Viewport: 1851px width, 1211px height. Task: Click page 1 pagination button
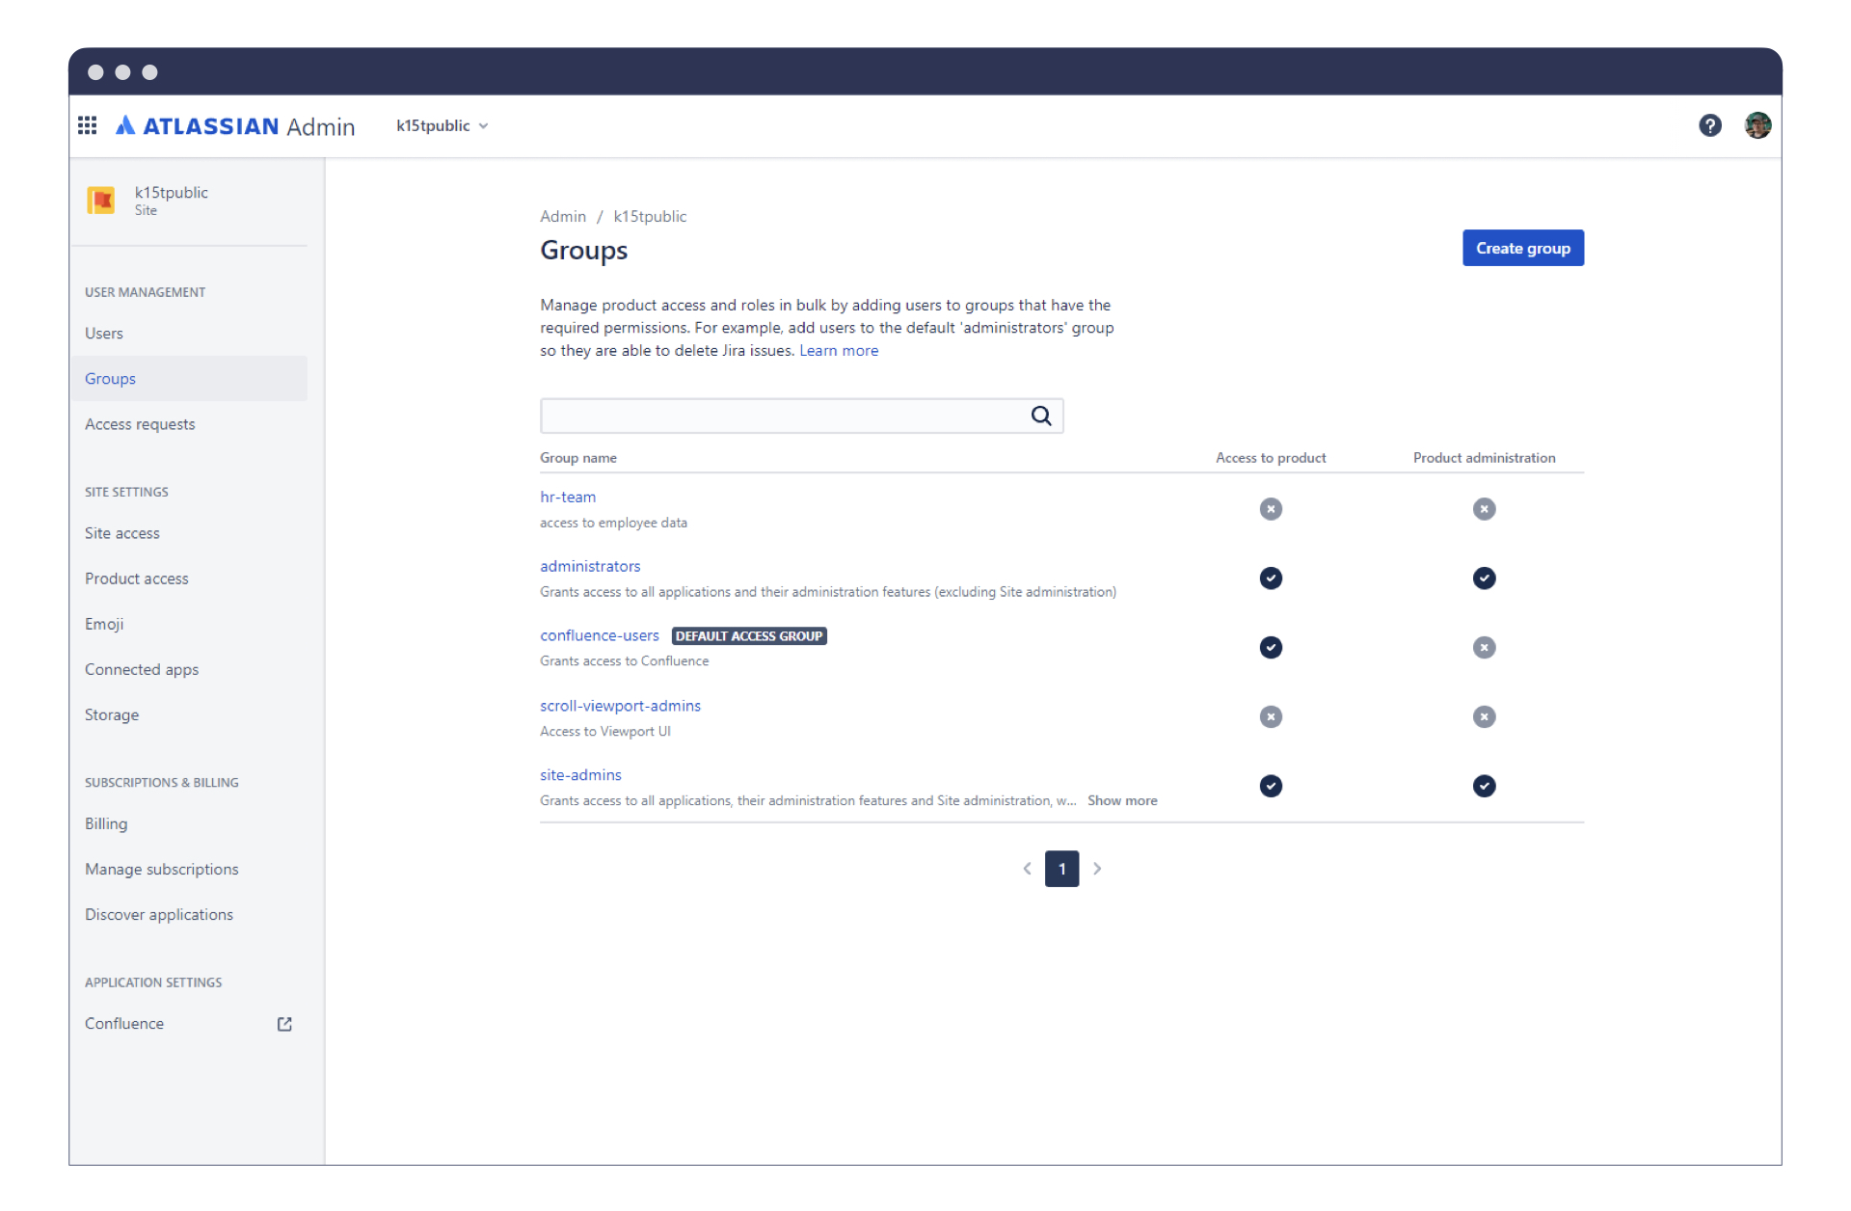(x=1063, y=868)
